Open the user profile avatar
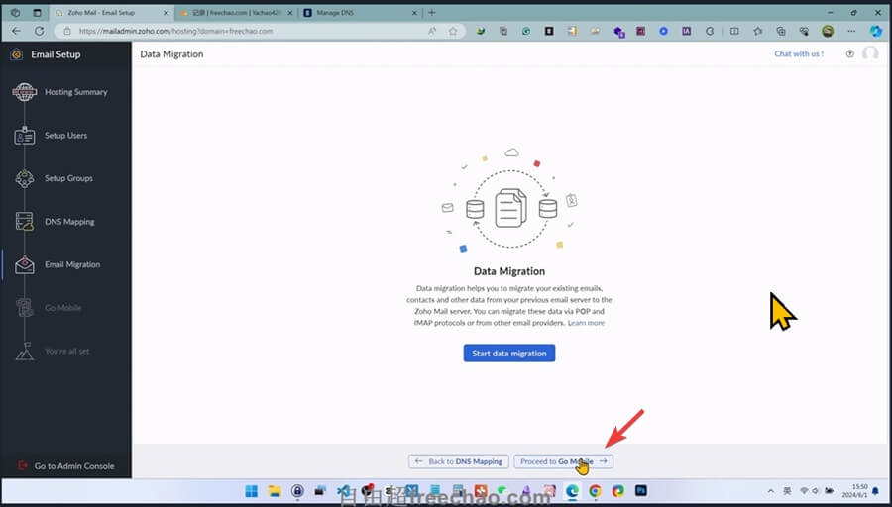 pyautogui.click(x=870, y=54)
